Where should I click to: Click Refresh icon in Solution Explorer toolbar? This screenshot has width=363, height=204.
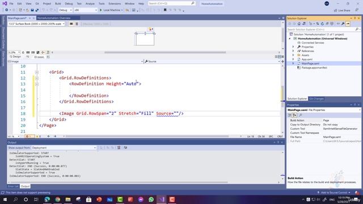tap(322, 24)
